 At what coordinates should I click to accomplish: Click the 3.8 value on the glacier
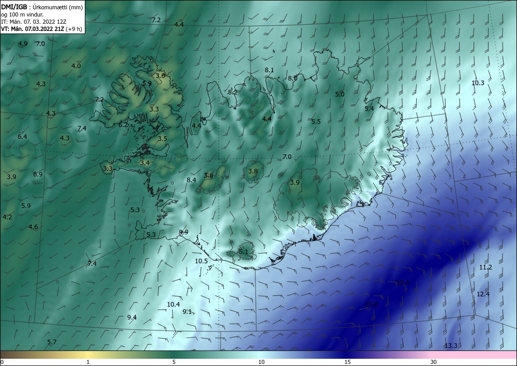pos(253,171)
